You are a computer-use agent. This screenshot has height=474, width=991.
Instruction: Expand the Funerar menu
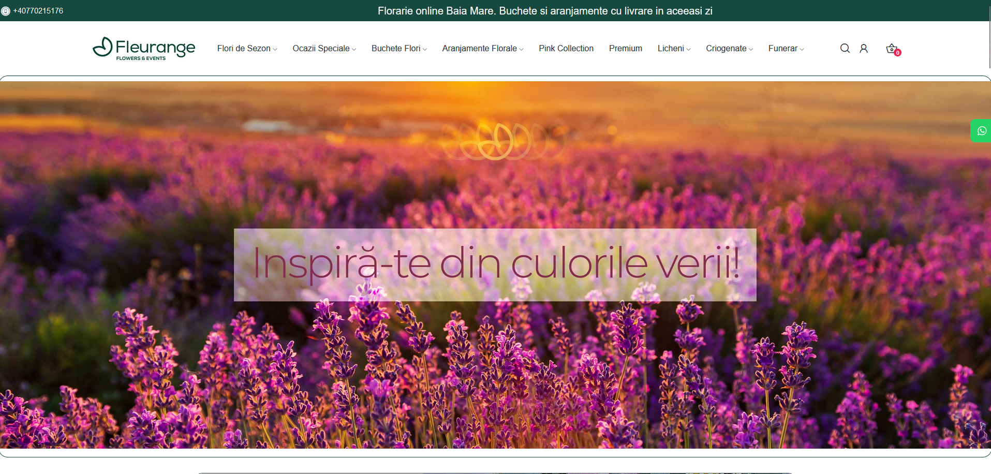(x=786, y=48)
